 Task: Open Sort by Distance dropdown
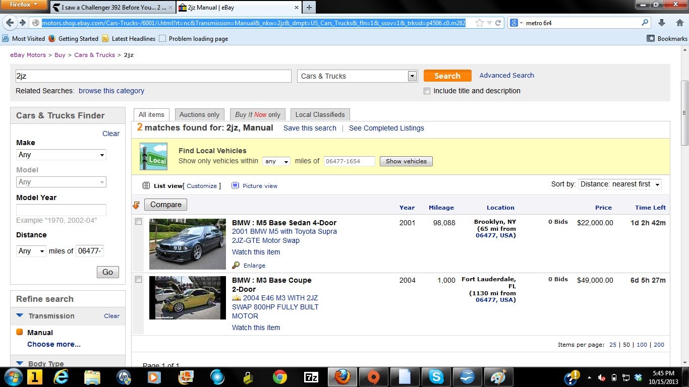[x=620, y=184]
